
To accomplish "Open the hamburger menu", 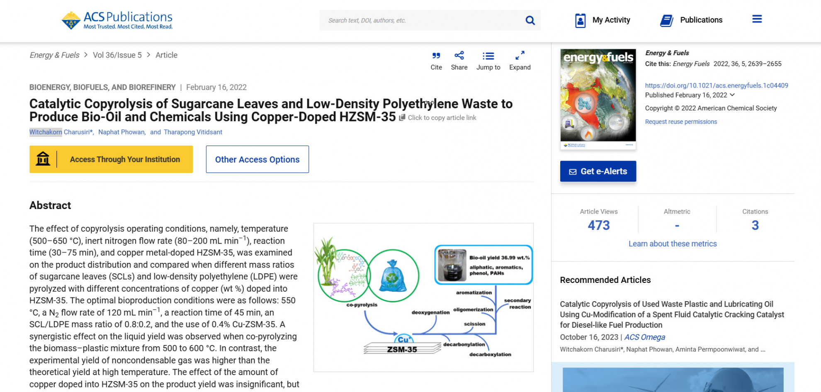I will click(x=757, y=19).
